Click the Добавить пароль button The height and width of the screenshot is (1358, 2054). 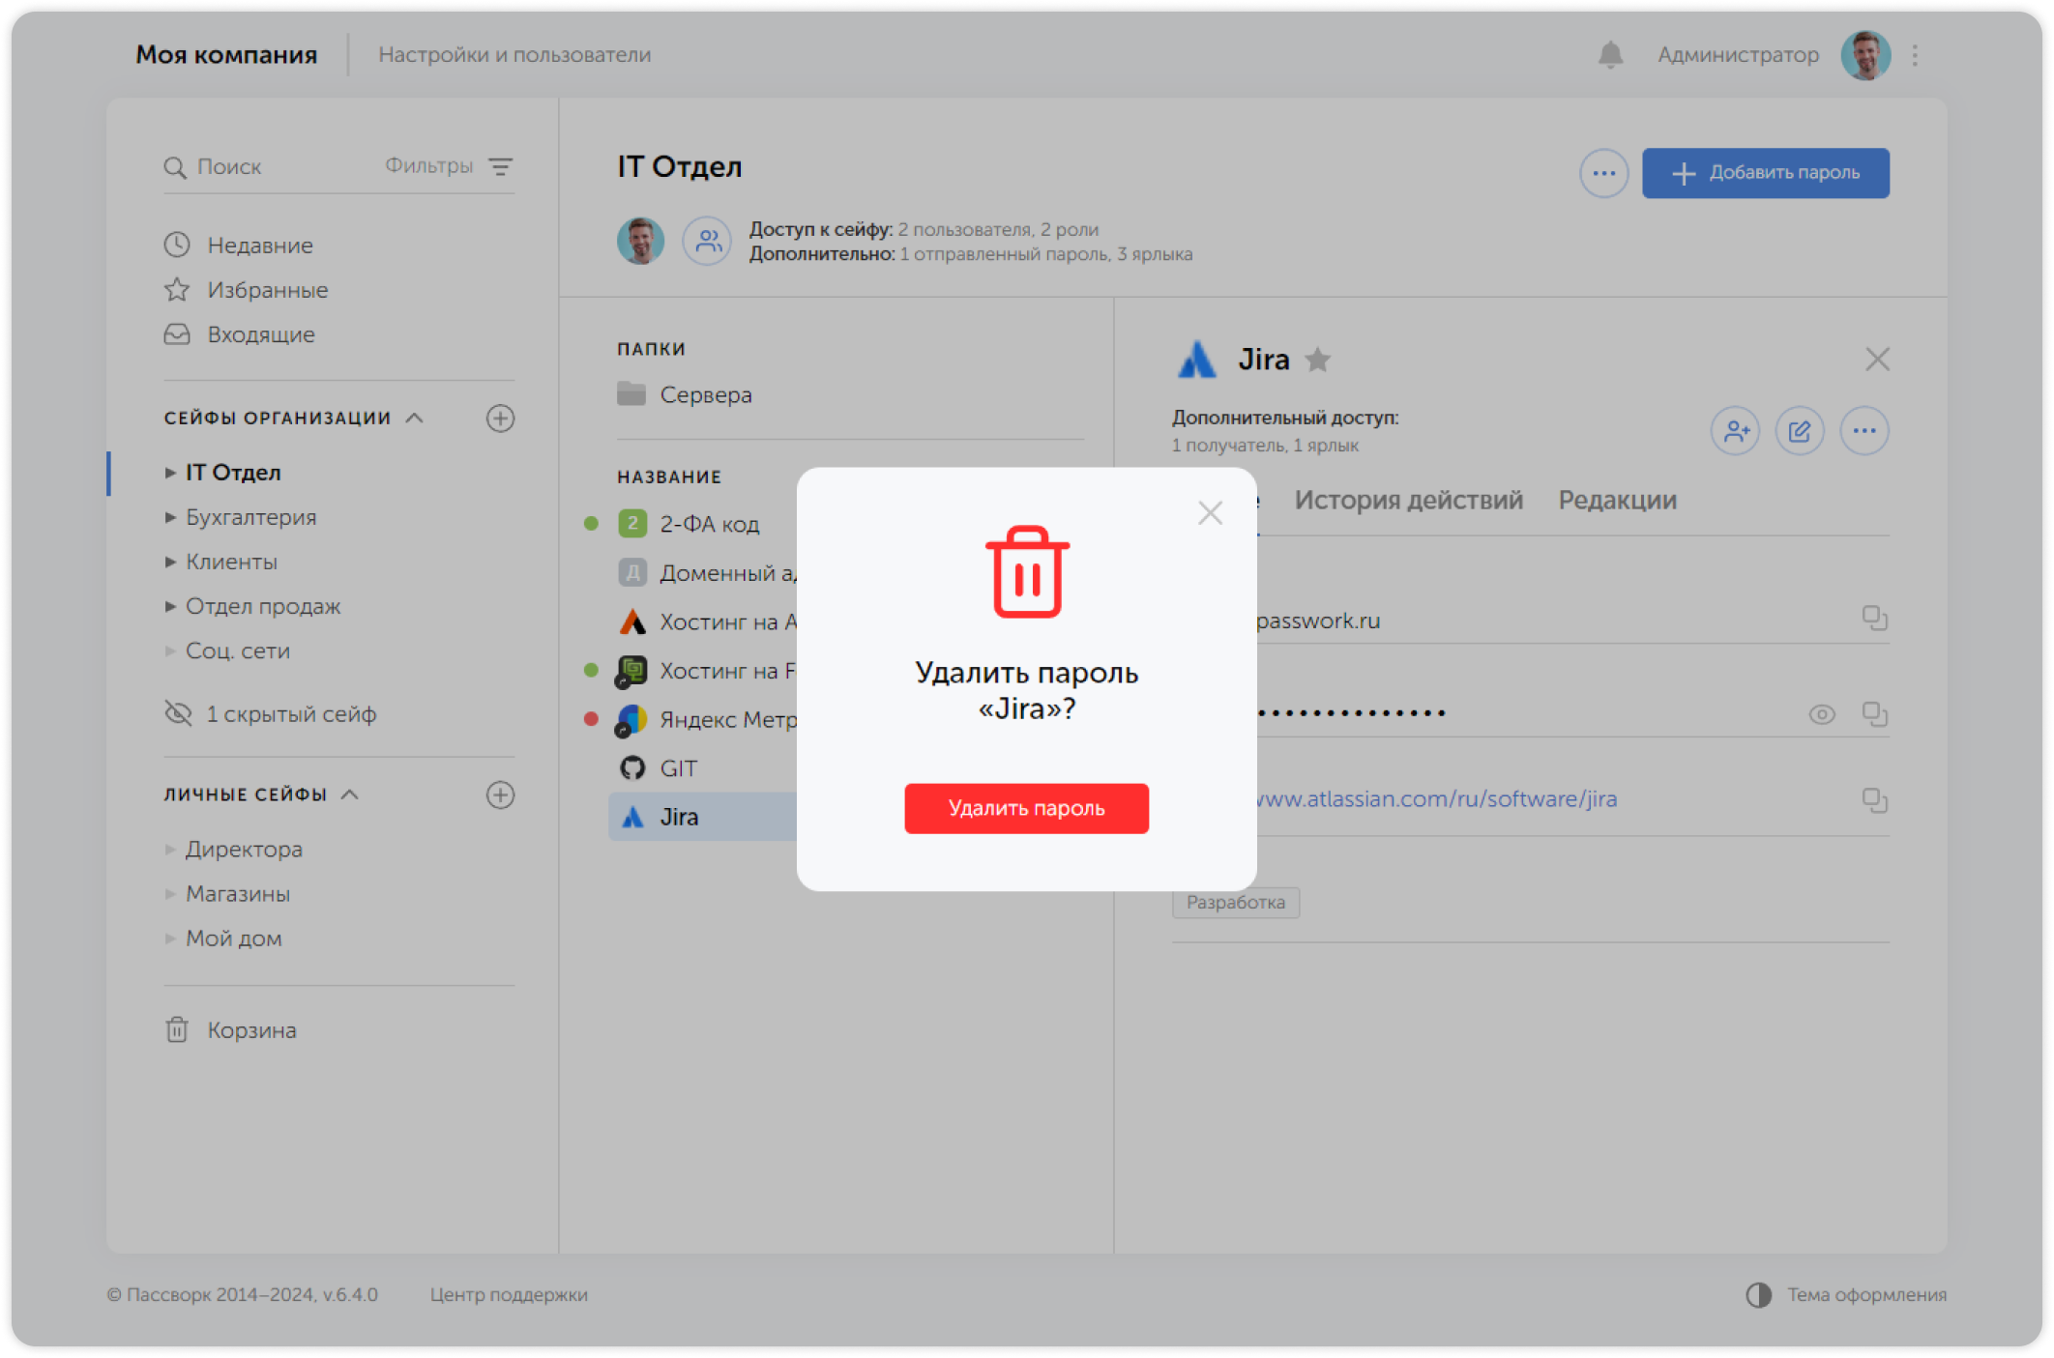pyautogui.click(x=1765, y=173)
